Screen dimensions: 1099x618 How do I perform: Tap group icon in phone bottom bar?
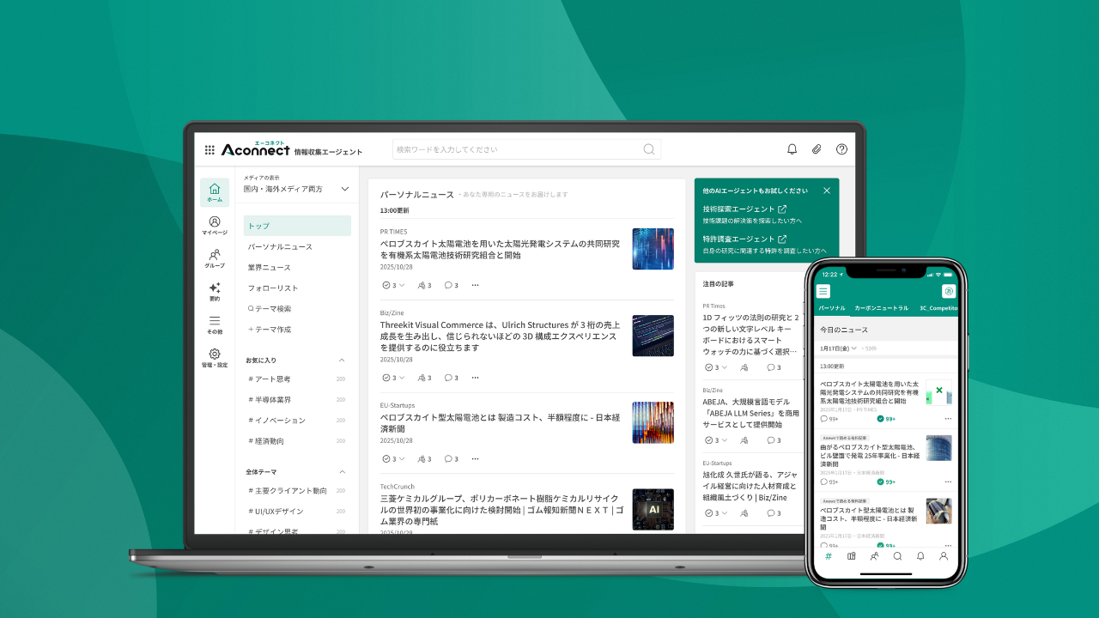(874, 556)
